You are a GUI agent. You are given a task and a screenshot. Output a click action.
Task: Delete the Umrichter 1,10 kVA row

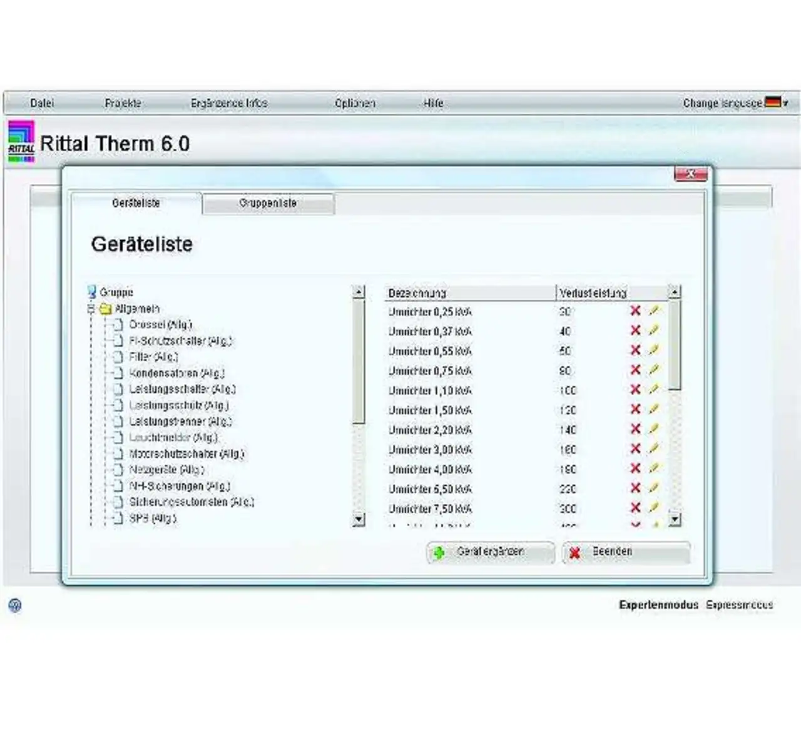635,390
